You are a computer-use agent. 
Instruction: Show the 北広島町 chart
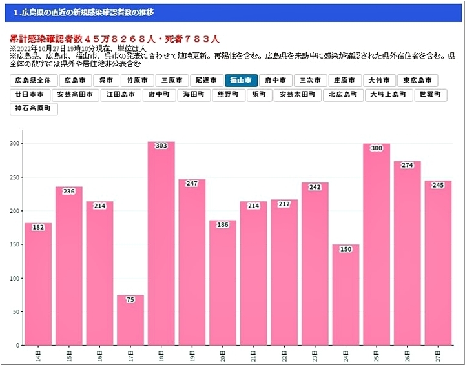[x=342, y=95]
